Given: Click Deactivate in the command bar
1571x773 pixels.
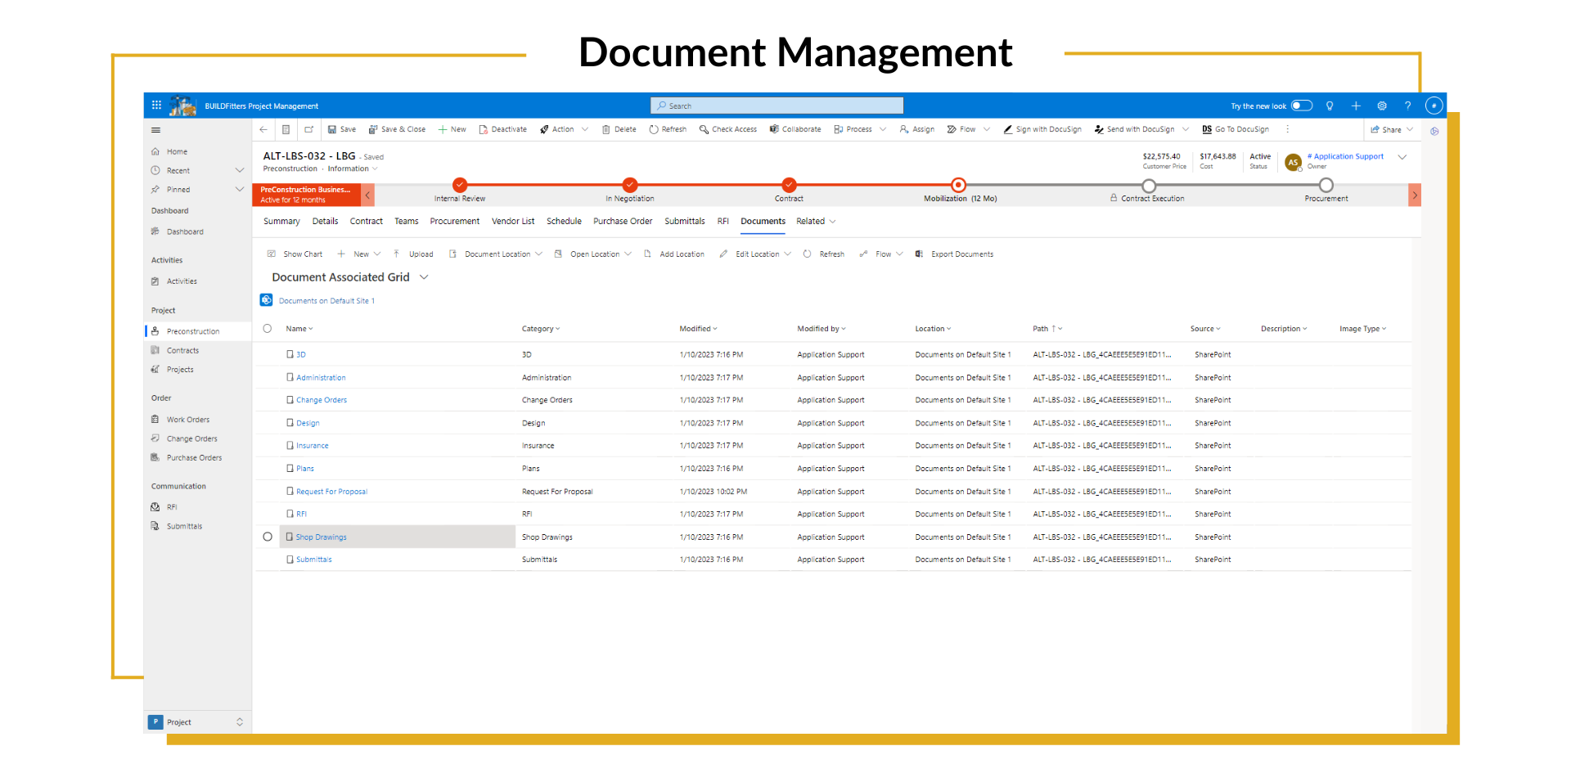Looking at the screenshot, I should coord(502,129).
